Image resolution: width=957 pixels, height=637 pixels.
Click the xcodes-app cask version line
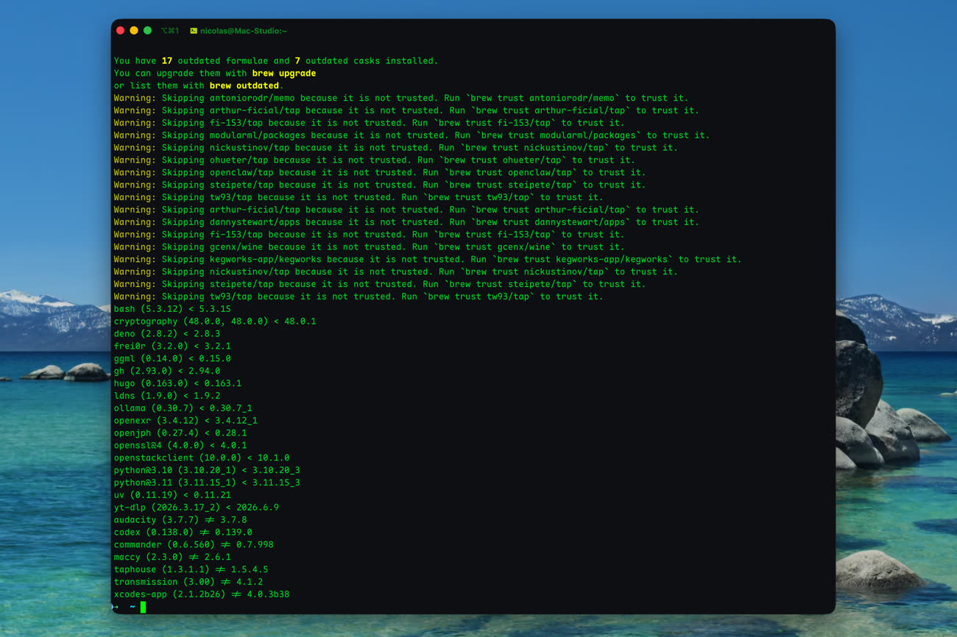coord(201,594)
